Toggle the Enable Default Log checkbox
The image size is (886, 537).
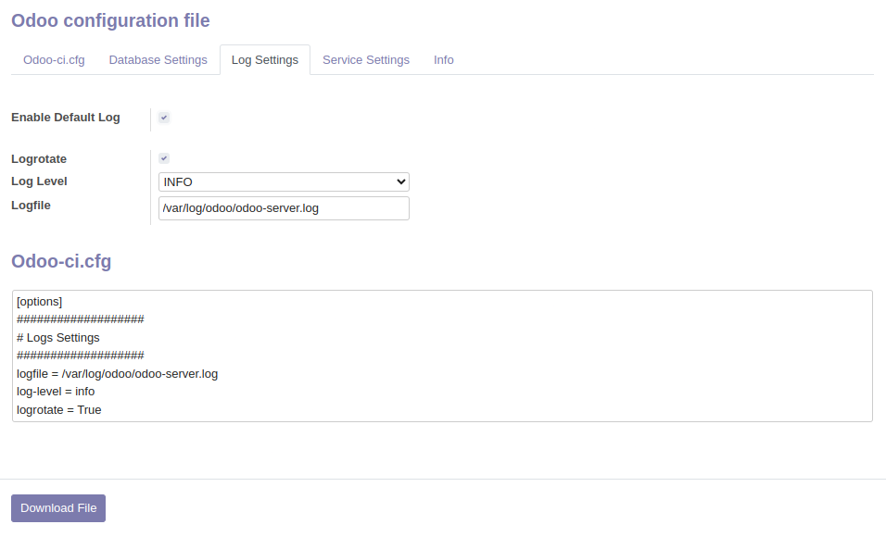(x=164, y=118)
